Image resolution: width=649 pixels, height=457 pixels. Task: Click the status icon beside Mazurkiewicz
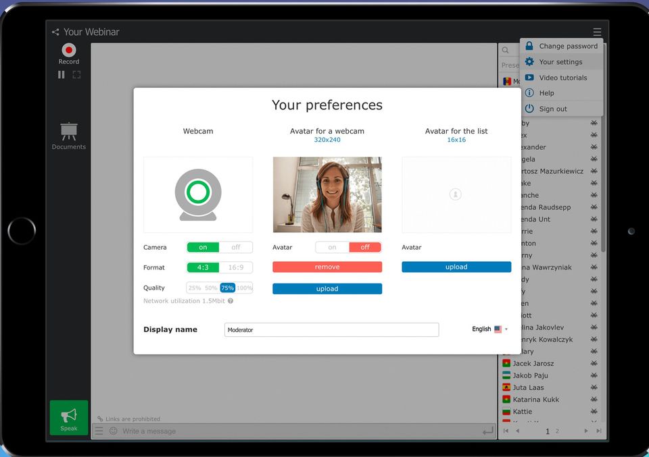point(594,171)
